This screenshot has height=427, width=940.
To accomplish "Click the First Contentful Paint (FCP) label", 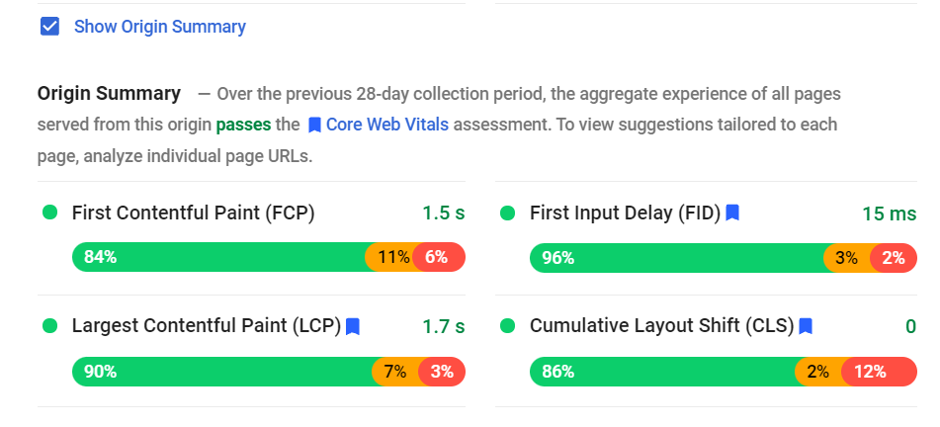I will tap(193, 213).
